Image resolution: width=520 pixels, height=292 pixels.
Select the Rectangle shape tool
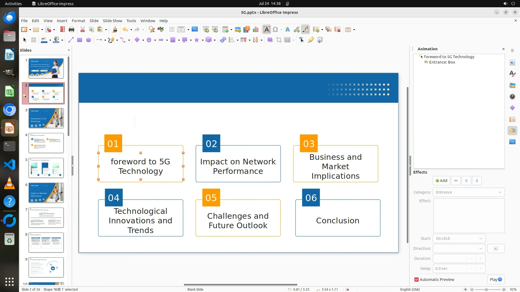(x=79, y=40)
